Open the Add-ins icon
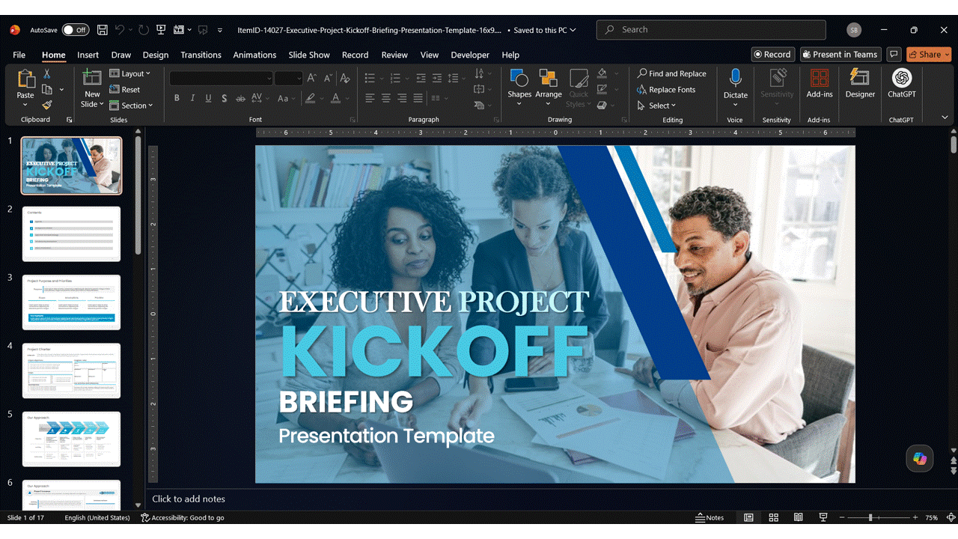 coord(820,78)
